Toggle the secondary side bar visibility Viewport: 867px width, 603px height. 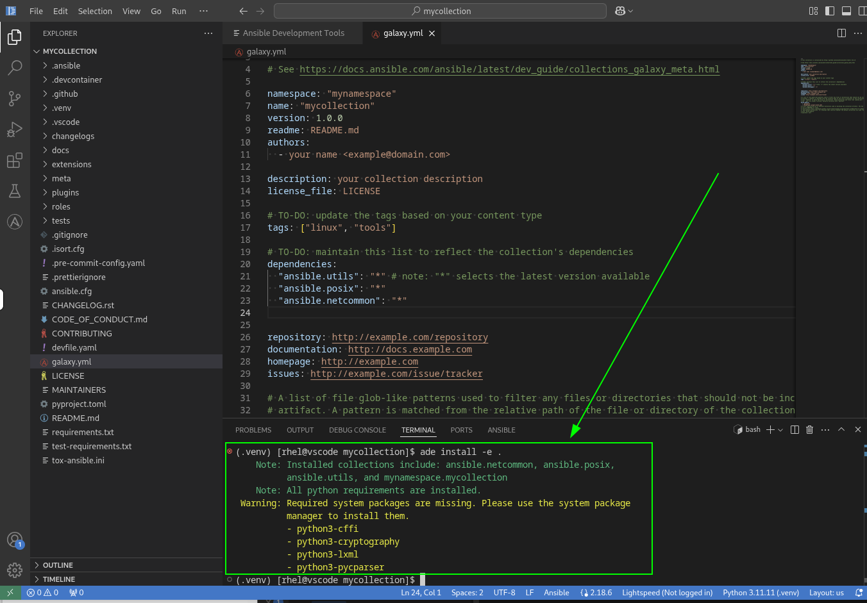click(861, 11)
